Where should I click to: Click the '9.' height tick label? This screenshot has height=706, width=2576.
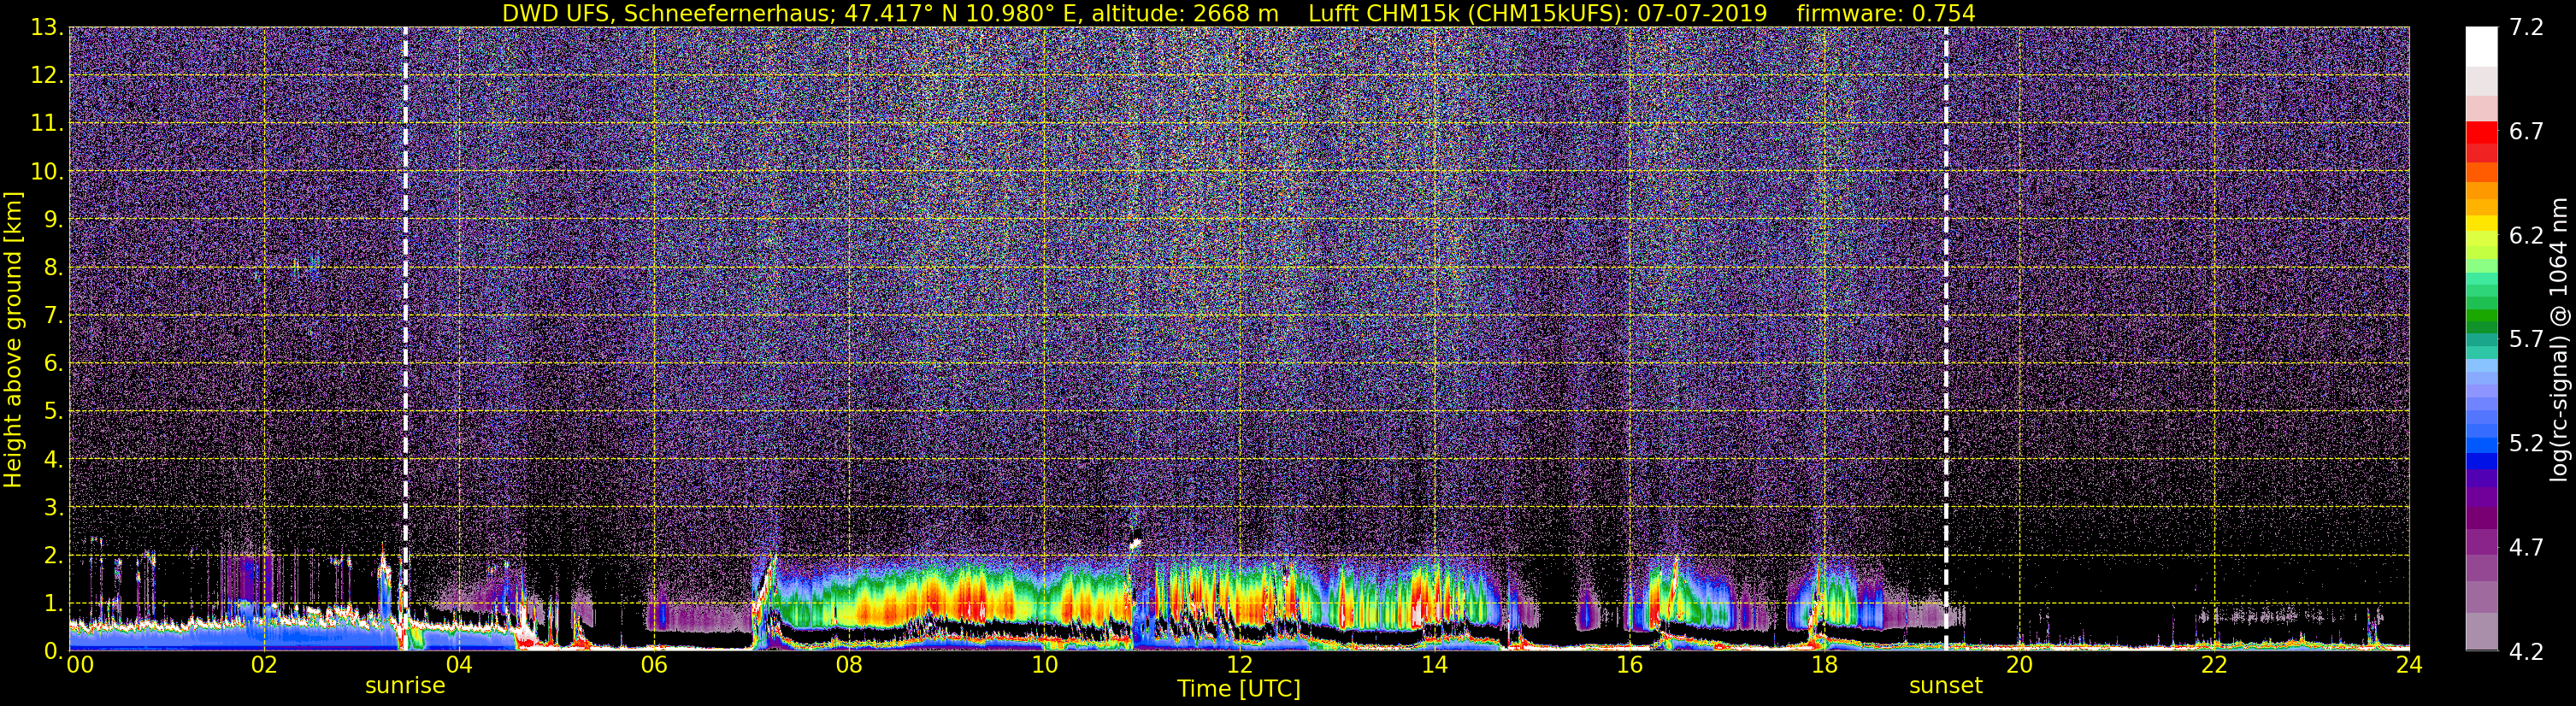point(54,219)
